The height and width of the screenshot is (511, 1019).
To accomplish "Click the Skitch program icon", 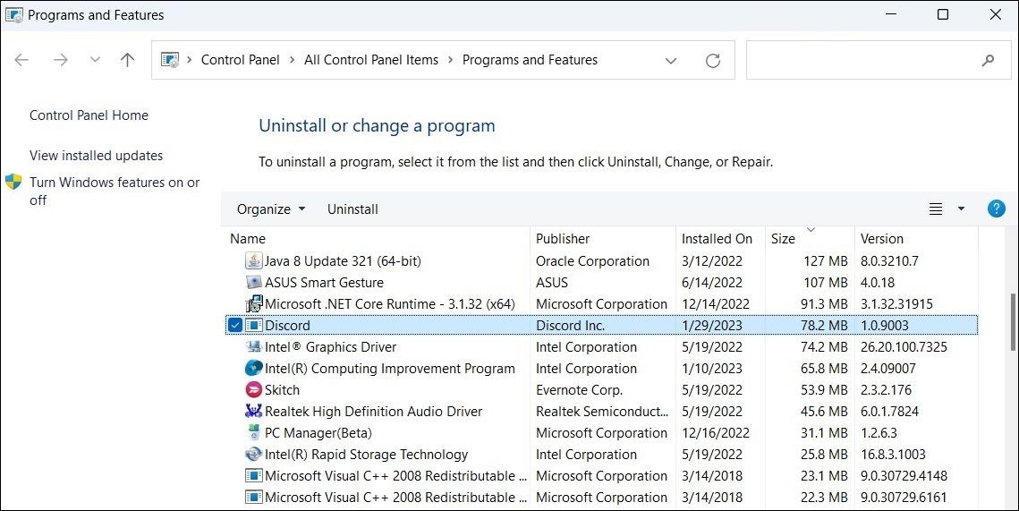I will (x=253, y=389).
